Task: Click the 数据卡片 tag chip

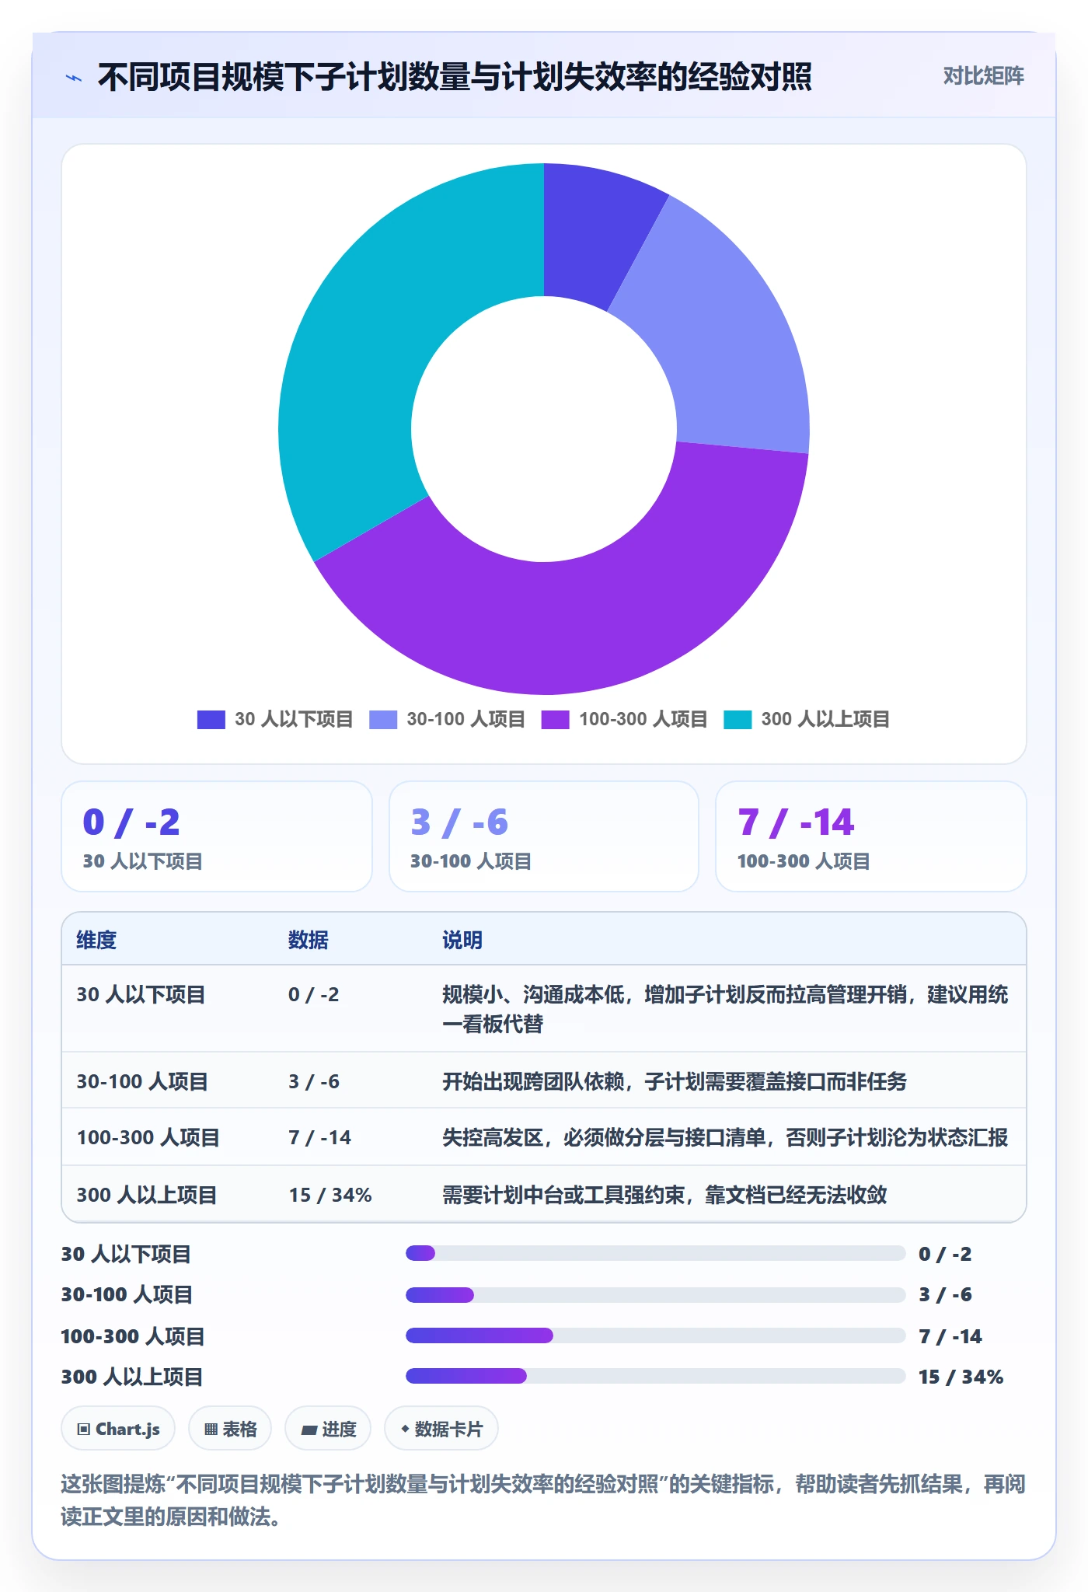Action: pyautogui.click(x=441, y=1429)
